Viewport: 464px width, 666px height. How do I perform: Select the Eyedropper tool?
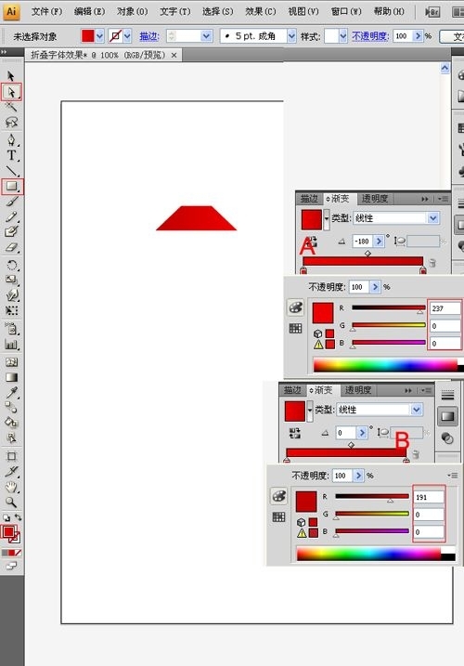coord(11,393)
